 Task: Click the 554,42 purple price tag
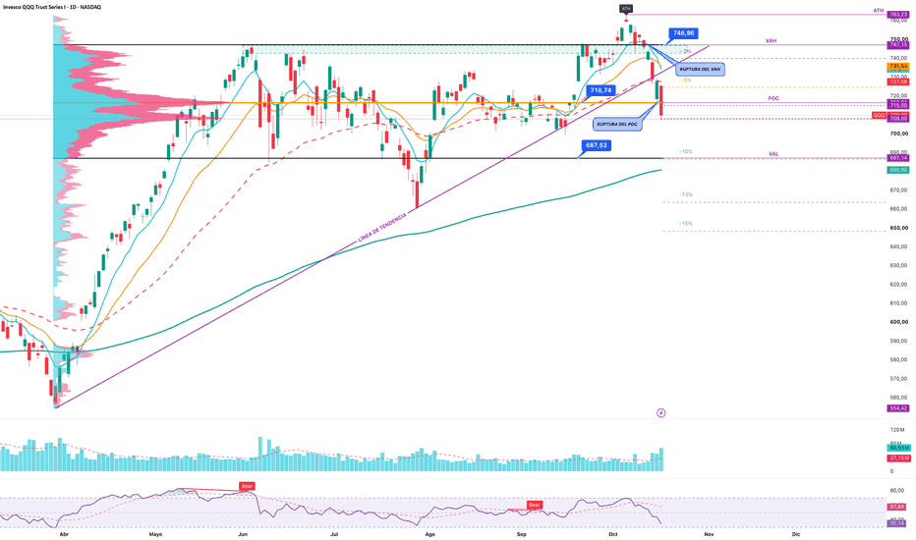[897, 408]
